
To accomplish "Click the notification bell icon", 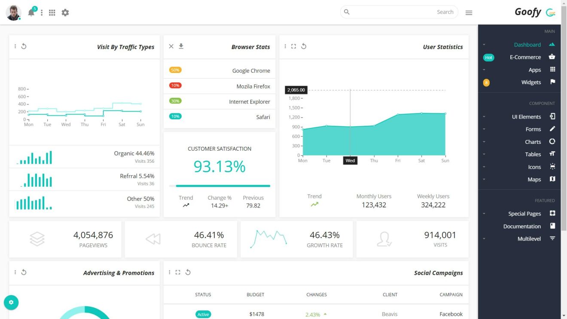I will pyautogui.click(x=30, y=12).
